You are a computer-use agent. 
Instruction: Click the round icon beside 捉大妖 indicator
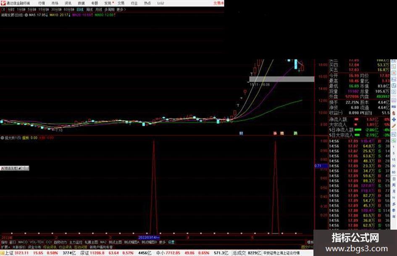2,138
